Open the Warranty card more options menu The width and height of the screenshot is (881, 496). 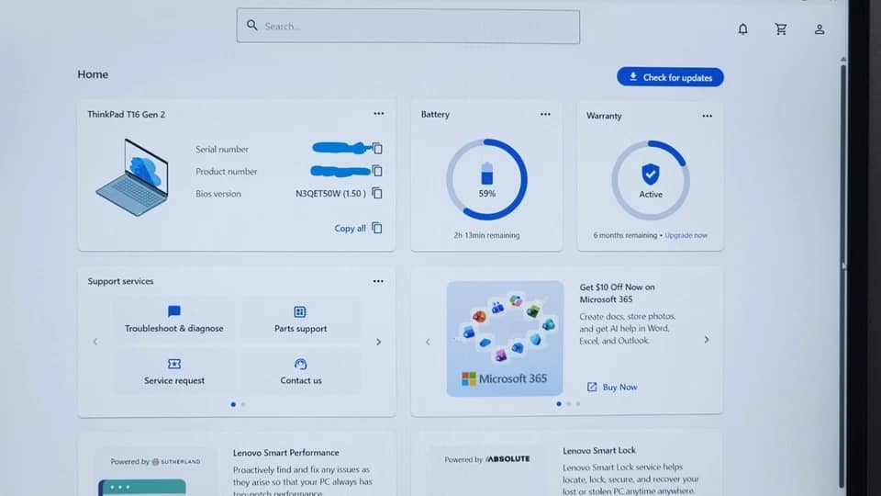click(x=707, y=116)
